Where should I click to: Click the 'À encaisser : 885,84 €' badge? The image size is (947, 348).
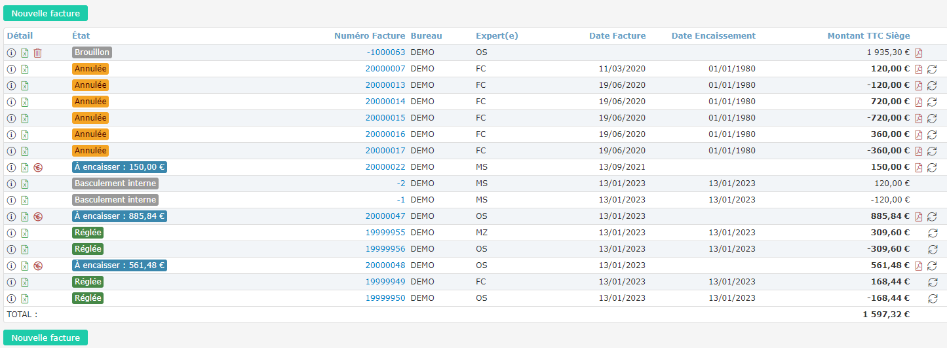point(119,216)
